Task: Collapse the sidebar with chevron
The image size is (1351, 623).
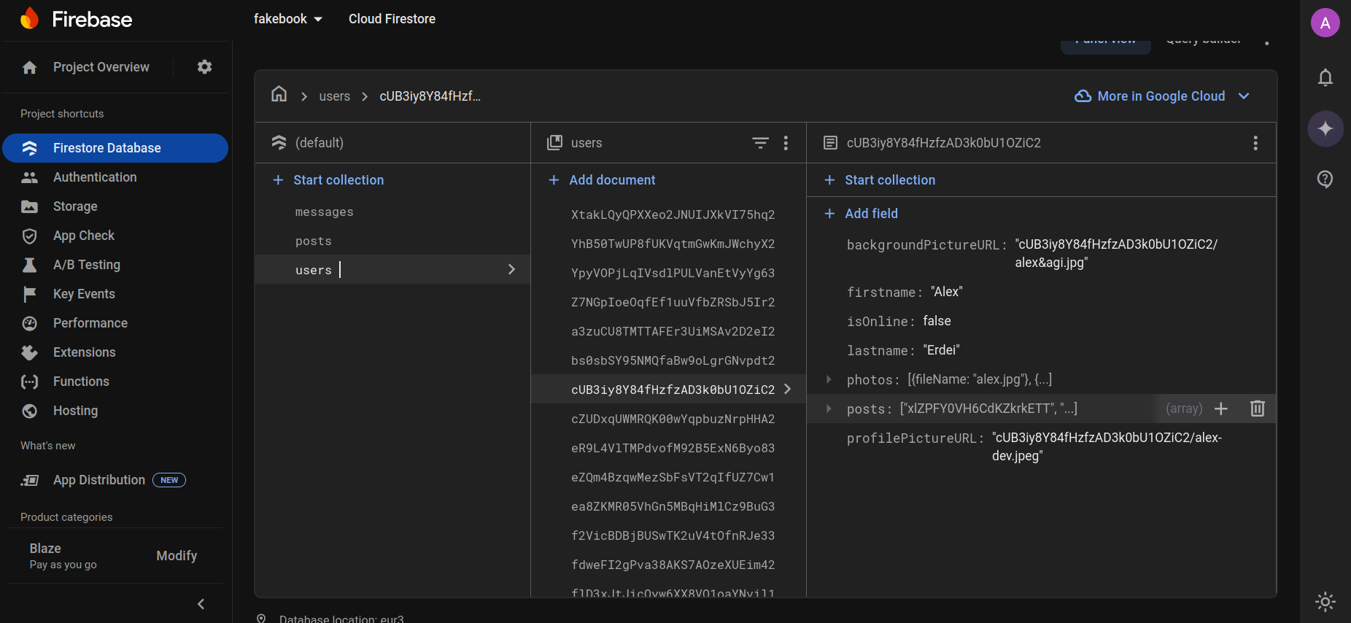Action: [x=201, y=604]
